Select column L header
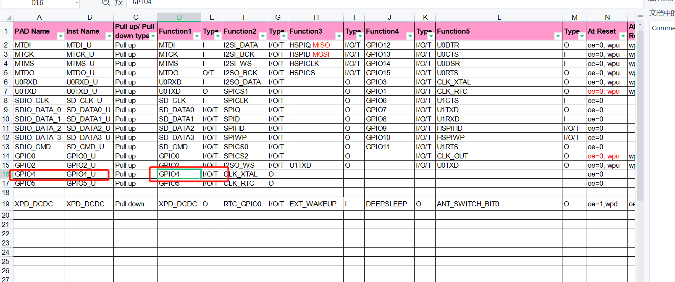 tap(499, 17)
